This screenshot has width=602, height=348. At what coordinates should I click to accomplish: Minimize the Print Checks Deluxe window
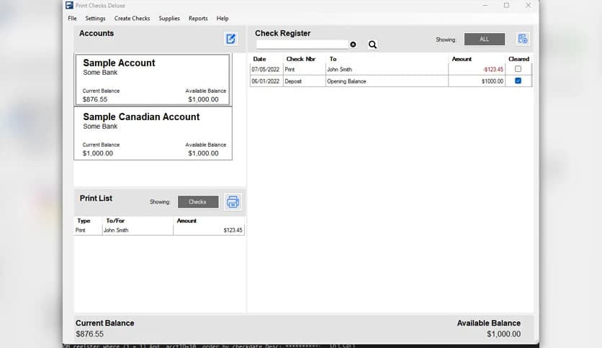[485, 5]
